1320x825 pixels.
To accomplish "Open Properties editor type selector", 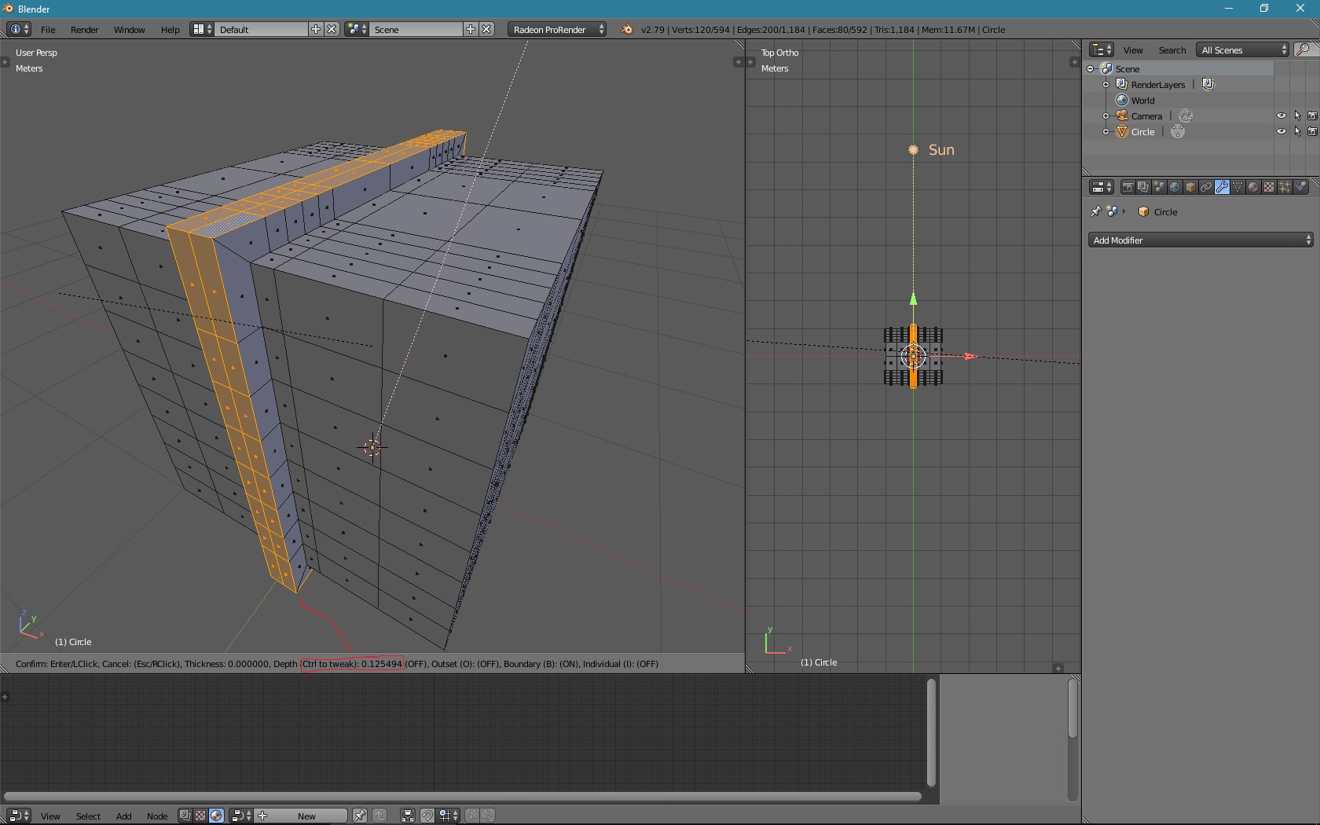I will coord(1102,186).
